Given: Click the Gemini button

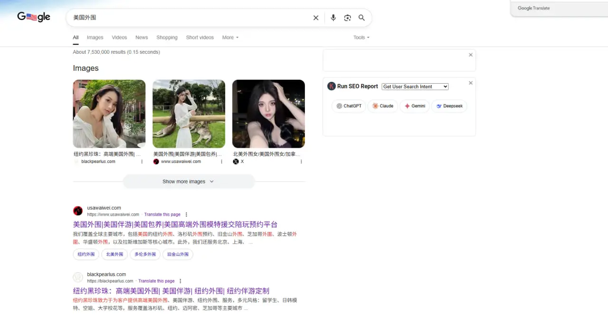Looking at the screenshot, I should coord(415,106).
